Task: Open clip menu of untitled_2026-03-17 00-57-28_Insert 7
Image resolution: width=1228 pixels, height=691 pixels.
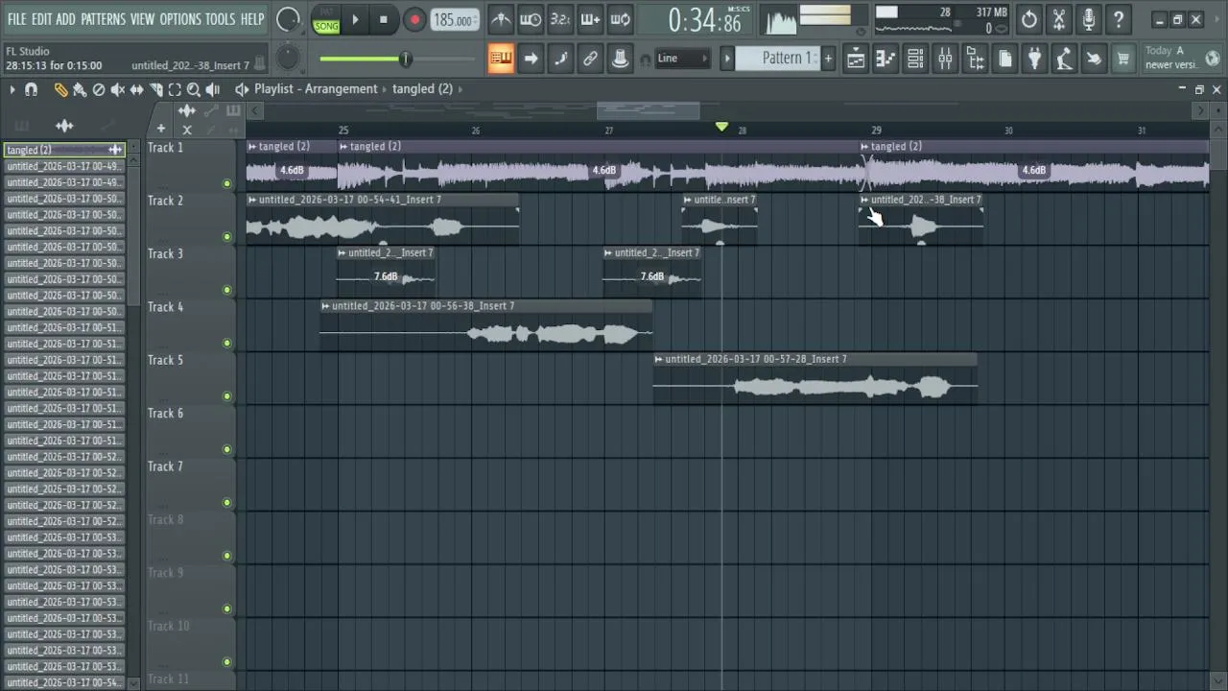Action: 659,359
